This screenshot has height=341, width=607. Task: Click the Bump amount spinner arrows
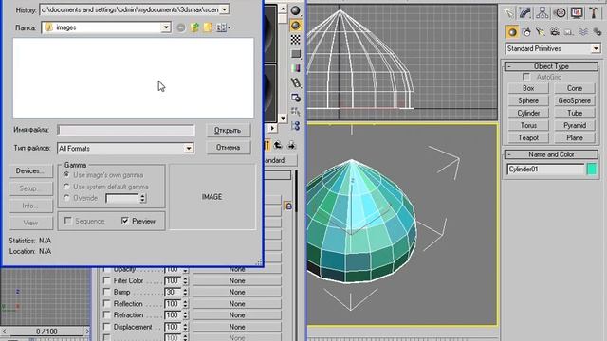[185, 293]
